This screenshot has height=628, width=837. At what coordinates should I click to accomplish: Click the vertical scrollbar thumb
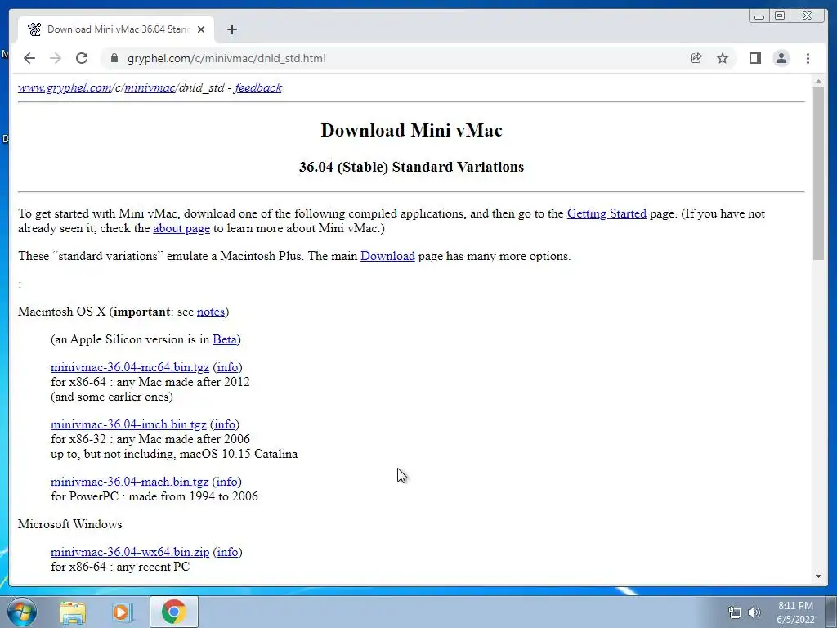[x=818, y=173]
